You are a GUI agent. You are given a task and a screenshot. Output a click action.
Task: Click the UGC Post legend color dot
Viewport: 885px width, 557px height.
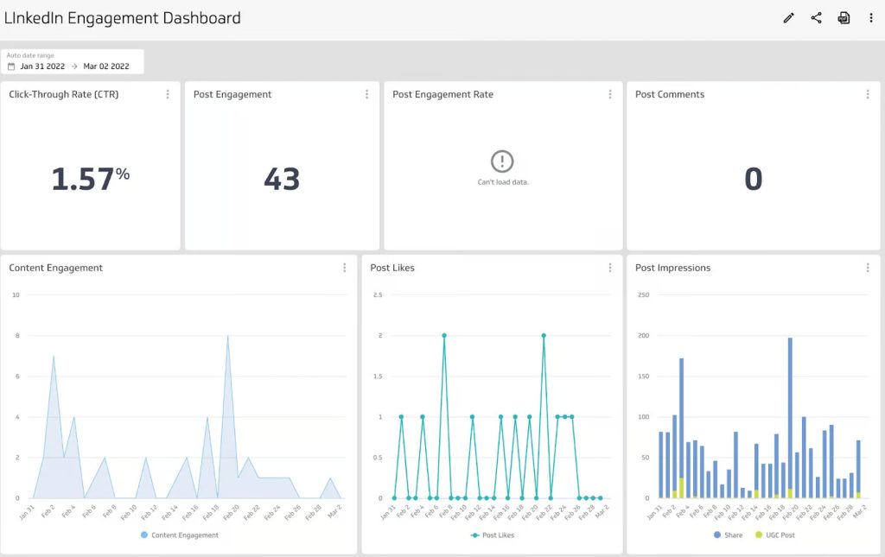760,535
